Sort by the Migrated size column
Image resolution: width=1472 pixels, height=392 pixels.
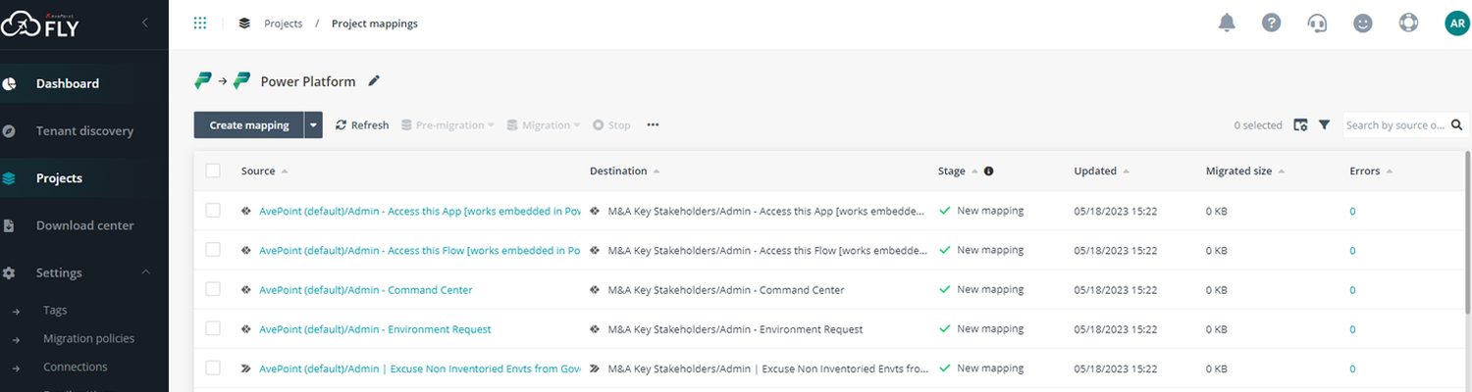click(1245, 171)
